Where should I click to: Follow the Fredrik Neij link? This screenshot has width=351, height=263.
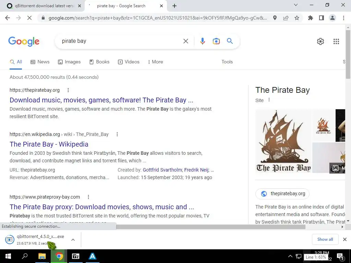point(196,170)
